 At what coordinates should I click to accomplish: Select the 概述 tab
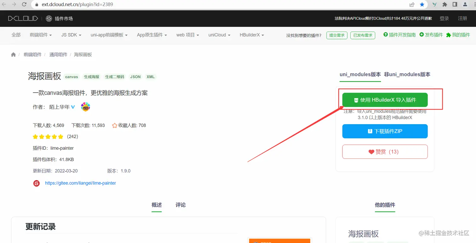click(x=156, y=205)
